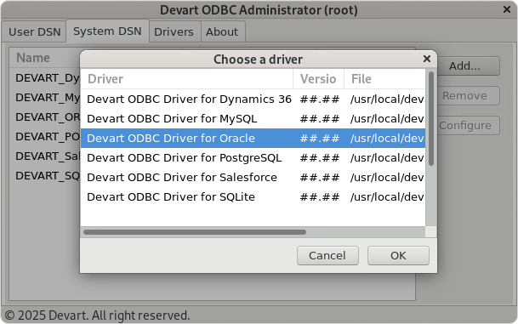Switch to the User DSN tab

click(34, 32)
